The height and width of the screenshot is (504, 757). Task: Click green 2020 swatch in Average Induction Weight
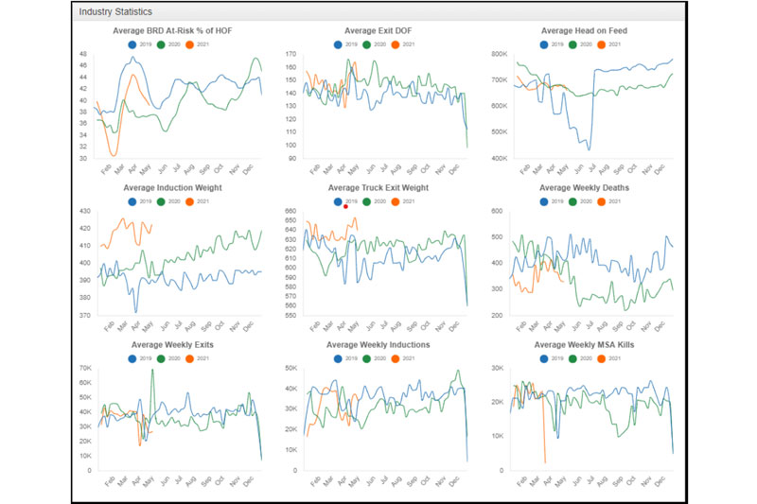coord(161,201)
